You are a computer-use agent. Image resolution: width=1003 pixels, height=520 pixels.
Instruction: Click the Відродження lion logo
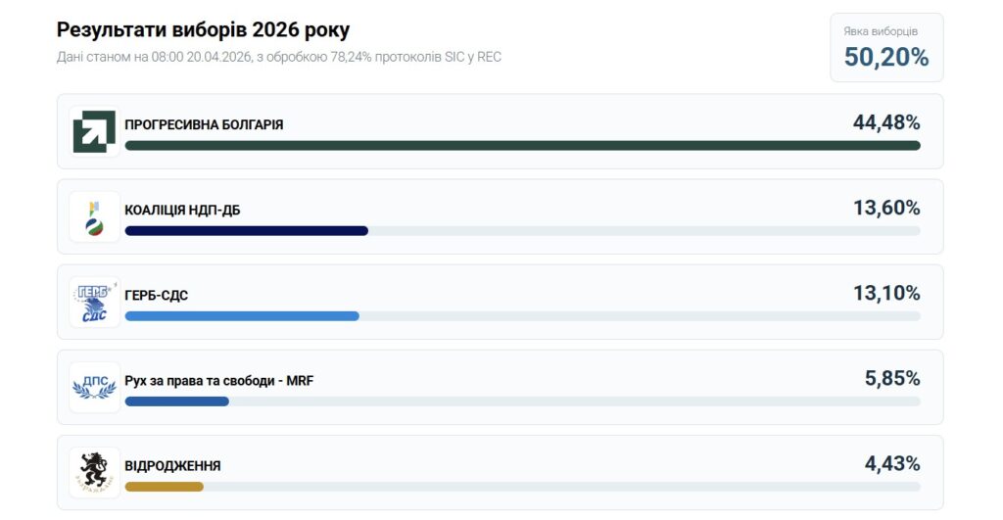(x=94, y=473)
